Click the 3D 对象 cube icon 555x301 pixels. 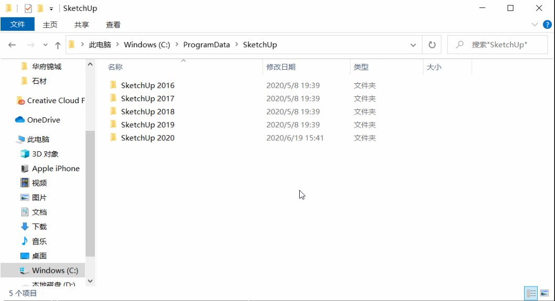[25, 153]
